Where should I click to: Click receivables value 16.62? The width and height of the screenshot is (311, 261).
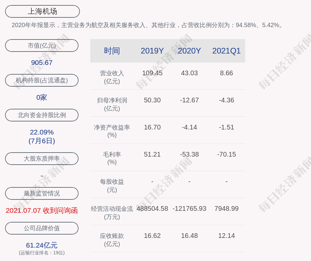[152, 236]
